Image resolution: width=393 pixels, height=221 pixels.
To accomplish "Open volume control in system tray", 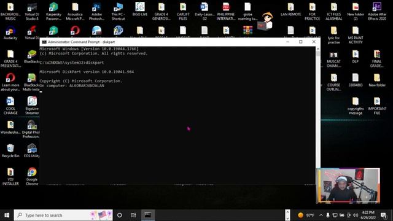I will pyautogui.click(x=356, y=215).
